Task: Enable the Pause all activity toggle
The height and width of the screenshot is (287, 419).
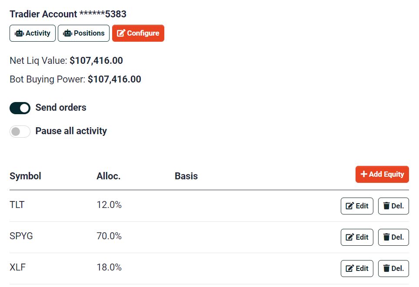Action: (x=20, y=132)
